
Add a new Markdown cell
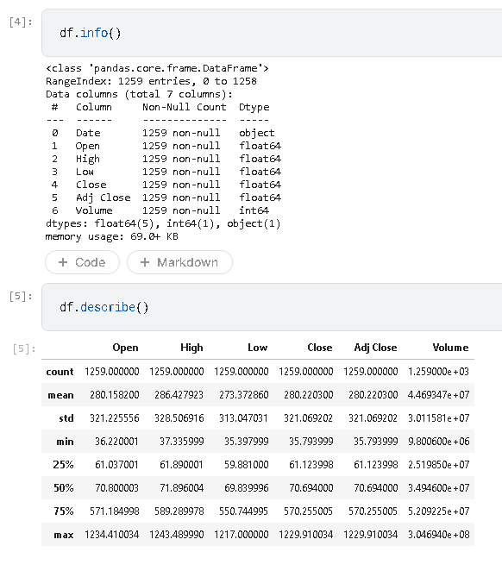[179, 262]
